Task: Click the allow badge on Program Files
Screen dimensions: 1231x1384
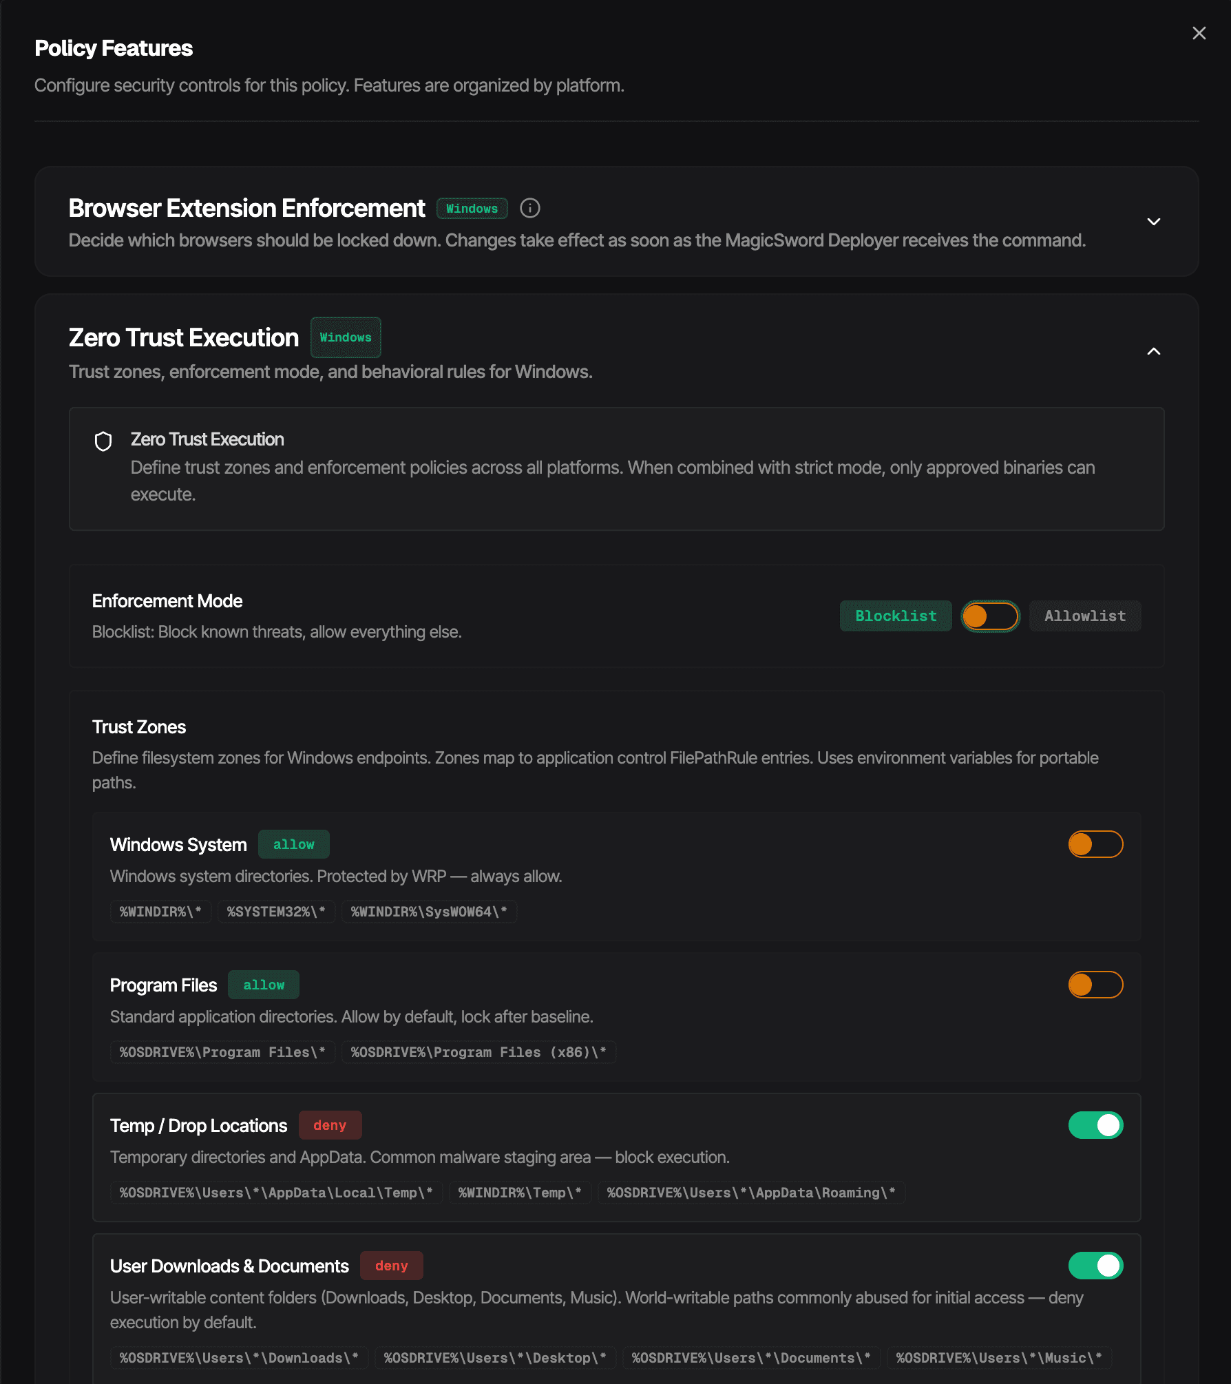Action: click(263, 985)
